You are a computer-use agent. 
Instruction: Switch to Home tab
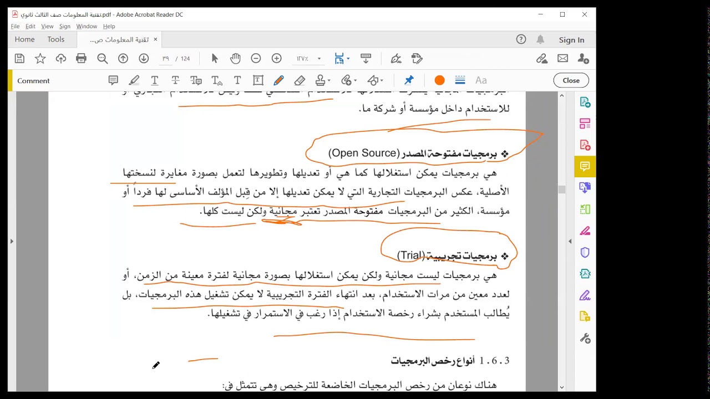24,39
